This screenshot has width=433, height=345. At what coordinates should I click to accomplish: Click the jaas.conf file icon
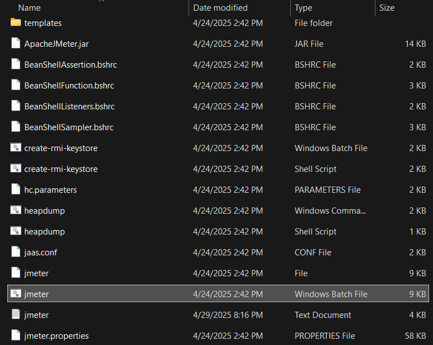(16, 252)
